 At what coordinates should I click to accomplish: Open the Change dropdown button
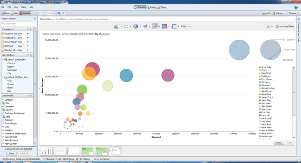point(293,13)
